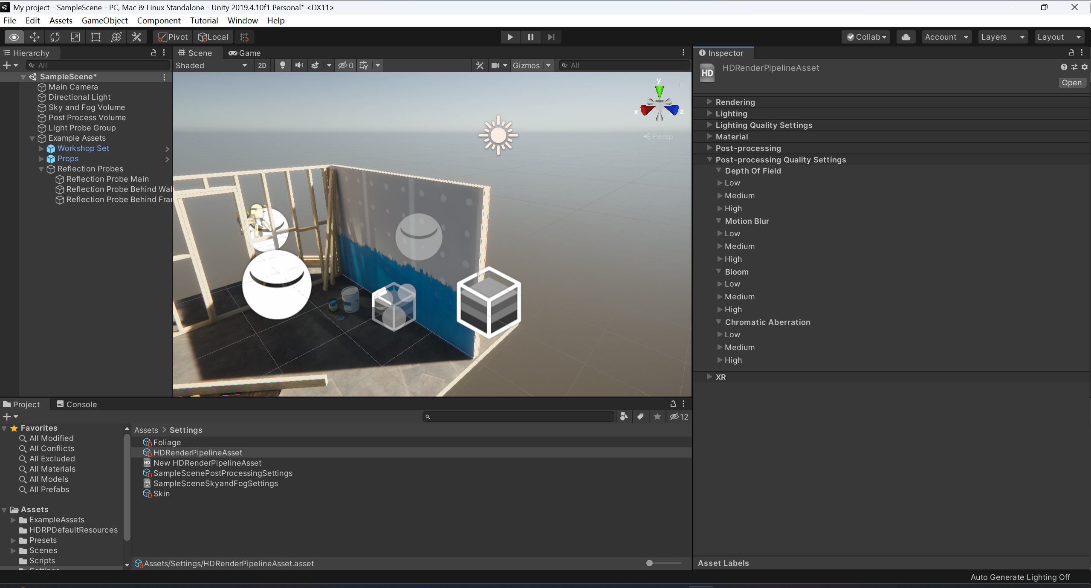
Task: Toggle 2D mode in the Scene view
Action: (x=262, y=65)
